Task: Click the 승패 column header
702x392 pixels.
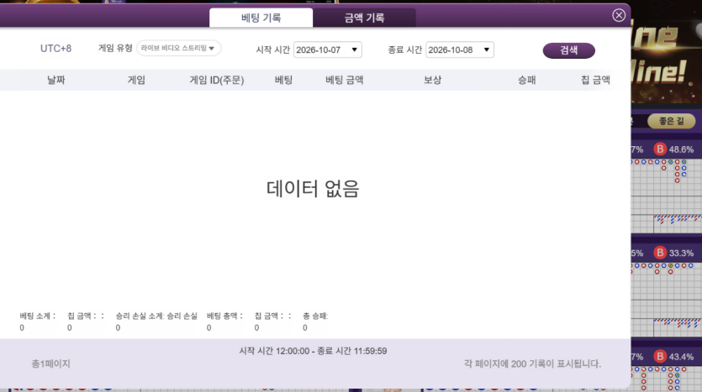Action: 526,80
